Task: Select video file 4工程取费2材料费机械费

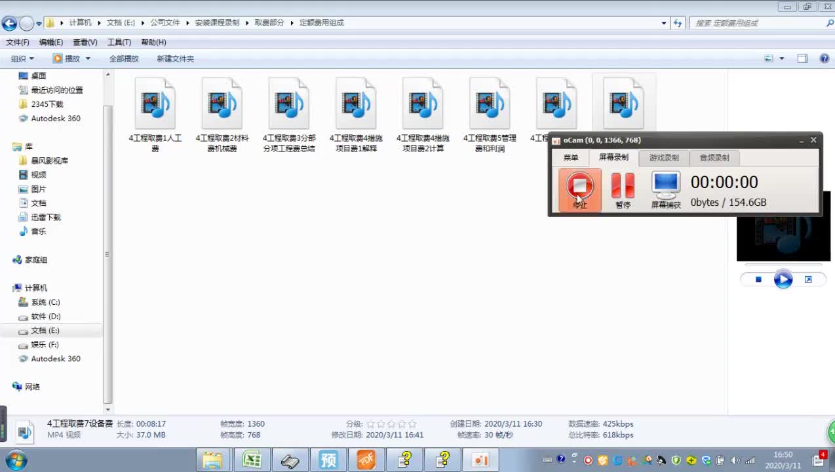Action: pyautogui.click(x=222, y=115)
